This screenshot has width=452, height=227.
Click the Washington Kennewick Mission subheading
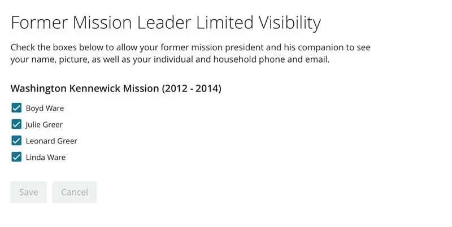(116, 89)
